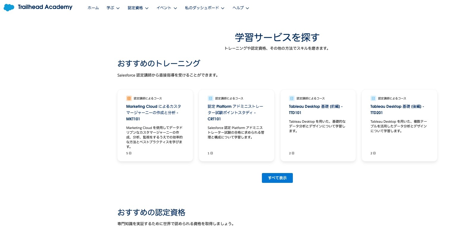Open the Tableau Desktop 基礎 (後編) TTD201 link

(x=397, y=110)
